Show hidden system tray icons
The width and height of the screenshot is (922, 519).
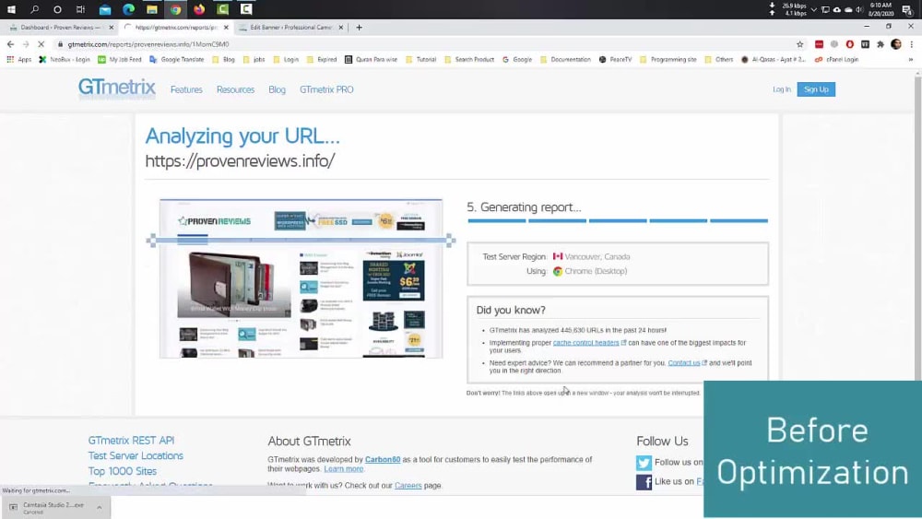814,9
